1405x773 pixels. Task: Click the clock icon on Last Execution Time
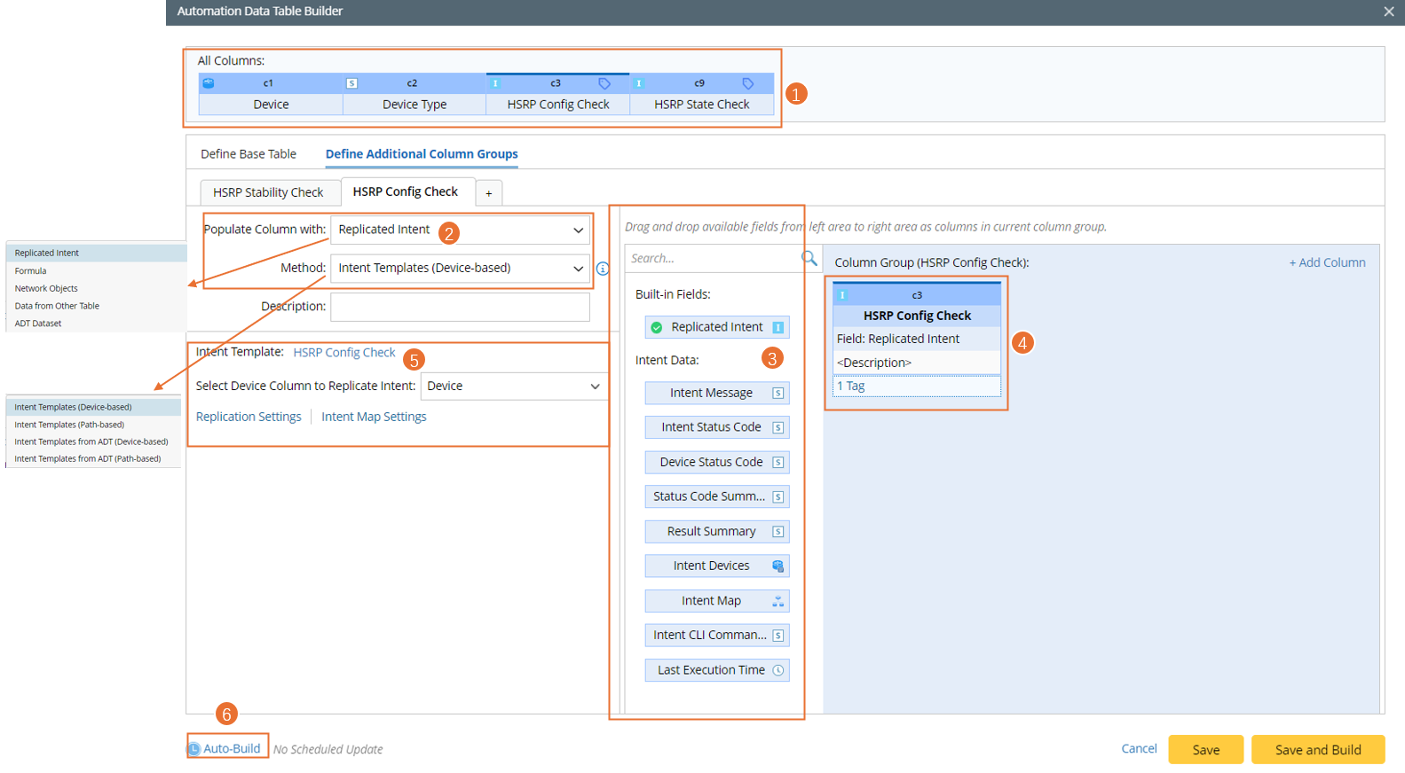tap(777, 670)
